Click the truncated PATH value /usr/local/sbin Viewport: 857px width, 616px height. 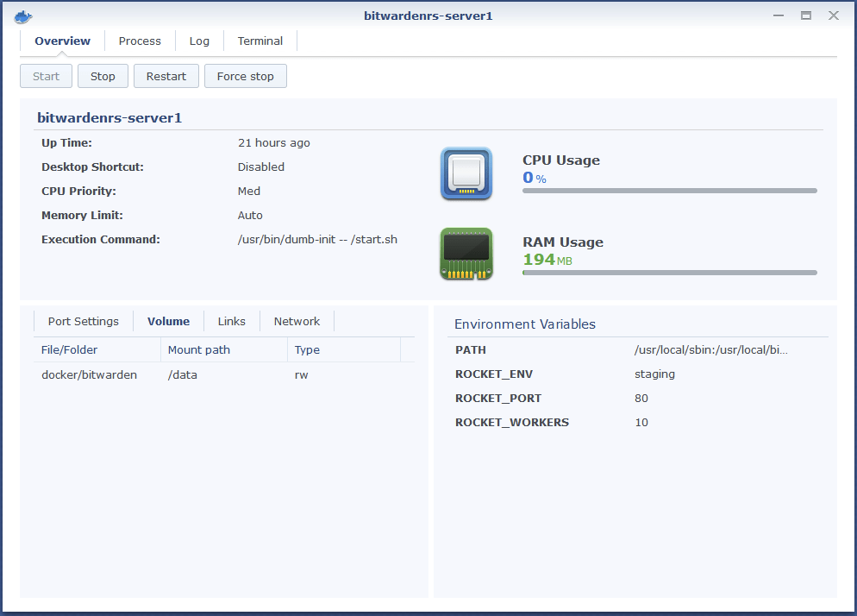click(711, 350)
